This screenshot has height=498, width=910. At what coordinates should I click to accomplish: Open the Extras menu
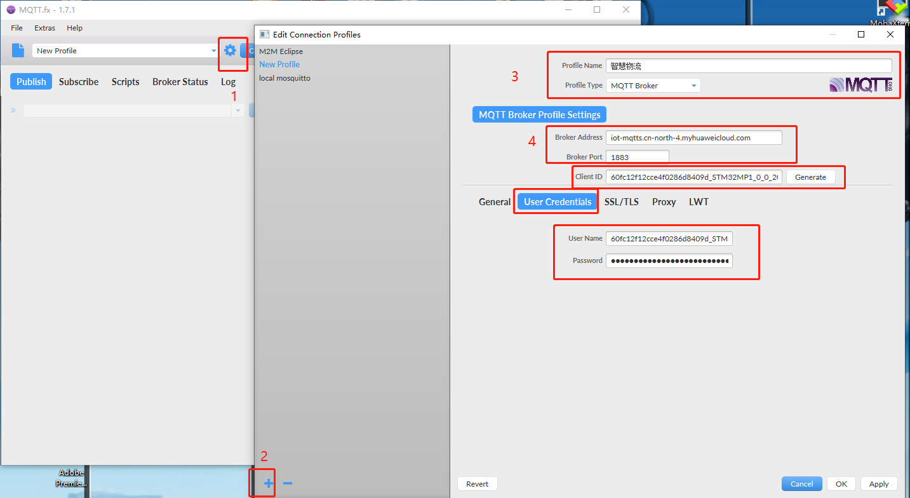[x=44, y=28]
